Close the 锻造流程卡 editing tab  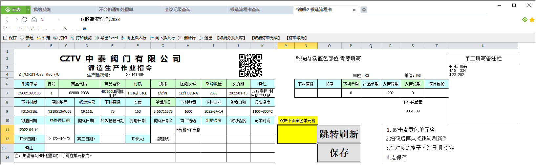(354, 10)
